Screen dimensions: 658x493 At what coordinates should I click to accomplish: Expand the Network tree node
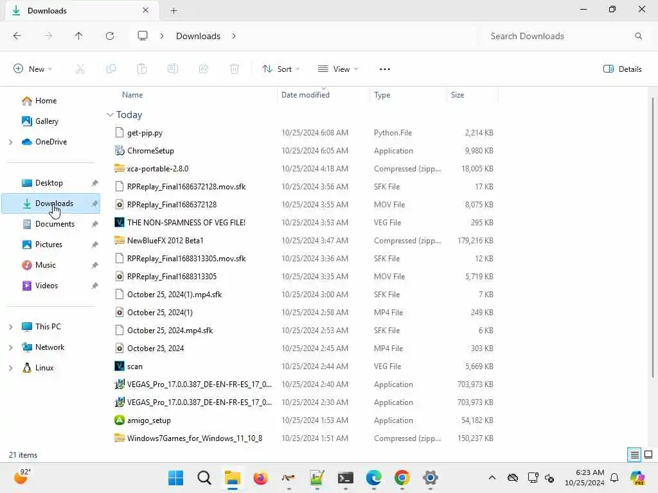click(10, 347)
